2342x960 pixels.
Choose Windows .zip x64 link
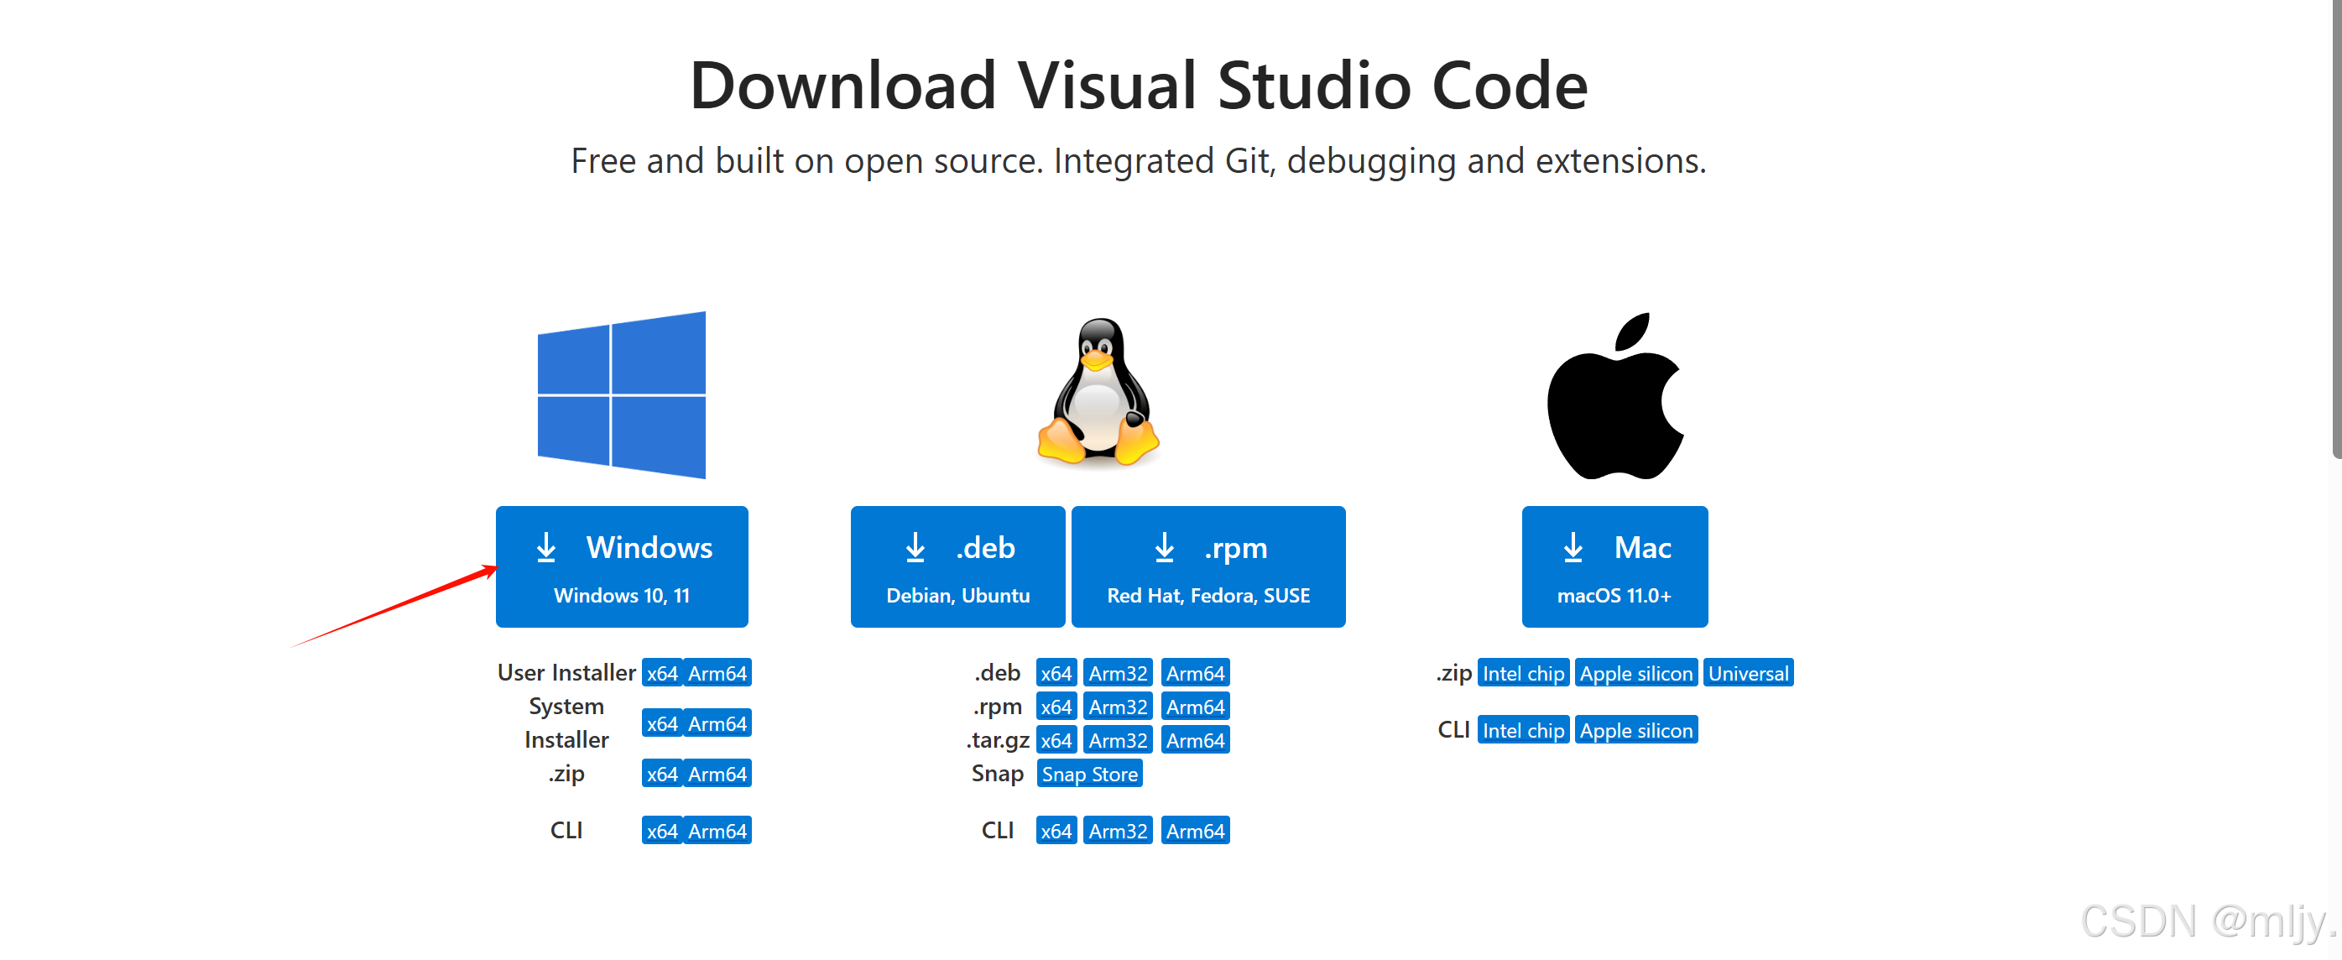point(662,774)
